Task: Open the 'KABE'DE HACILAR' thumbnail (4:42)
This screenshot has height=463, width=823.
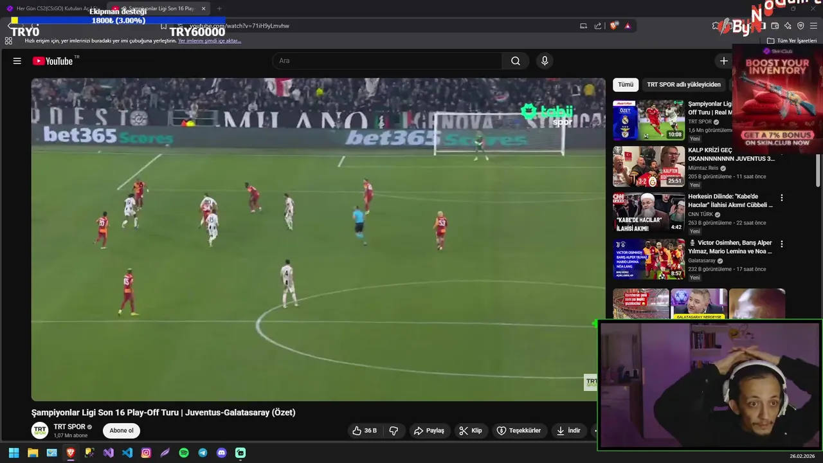Action: pos(649,213)
